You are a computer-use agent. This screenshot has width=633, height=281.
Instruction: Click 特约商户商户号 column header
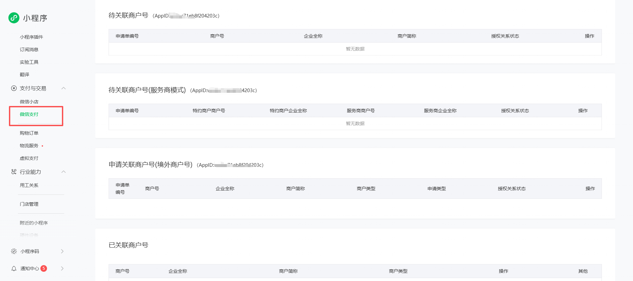pos(209,111)
